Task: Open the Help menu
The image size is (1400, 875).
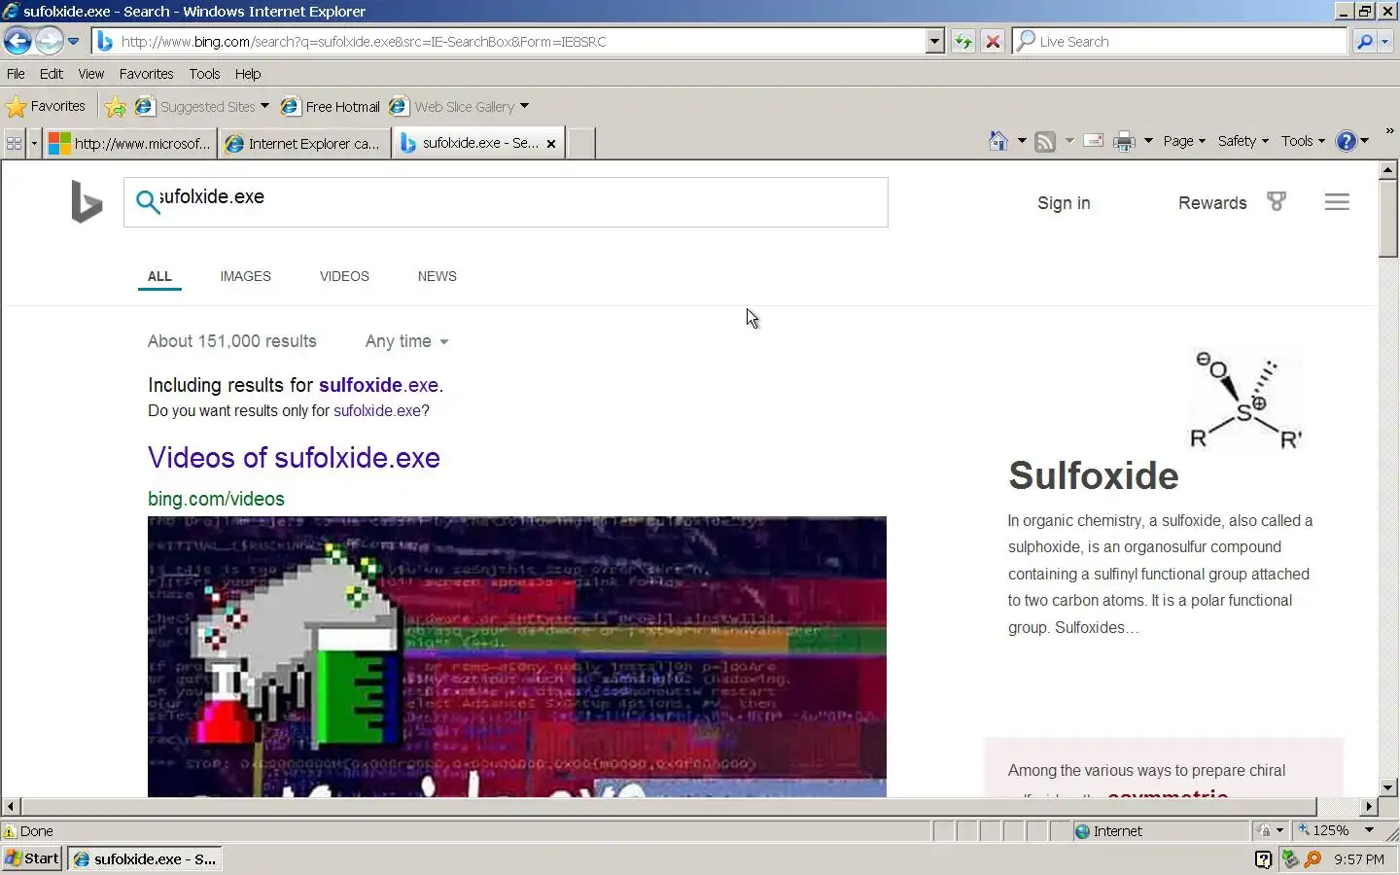Action: point(248,74)
